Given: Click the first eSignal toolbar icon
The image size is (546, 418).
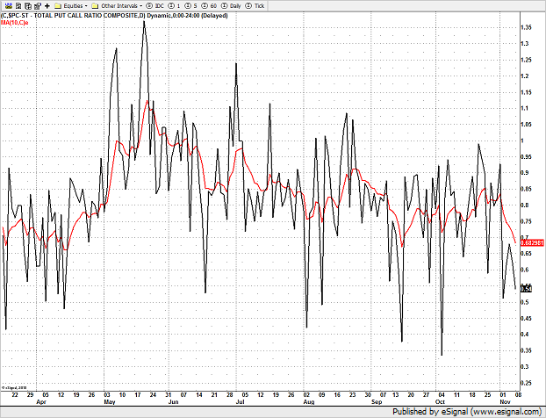Looking at the screenshot, I should (x=9, y=6).
